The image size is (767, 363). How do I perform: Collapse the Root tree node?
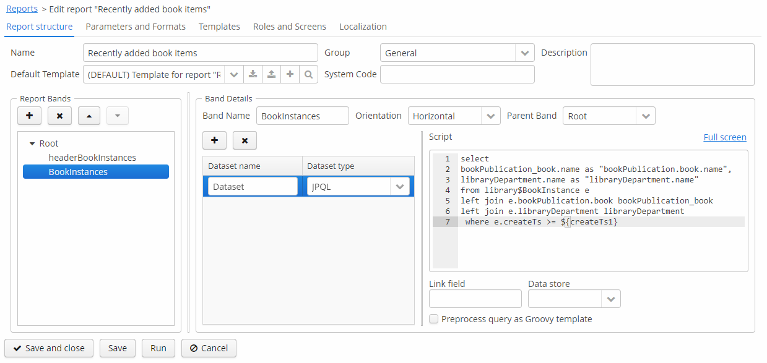point(32,143)
